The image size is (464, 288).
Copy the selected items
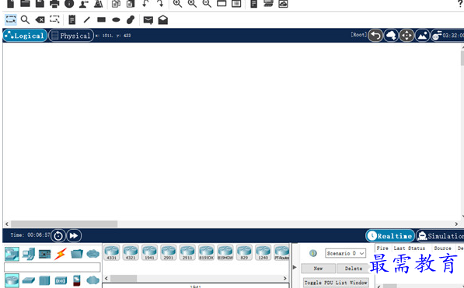[116, 4]
